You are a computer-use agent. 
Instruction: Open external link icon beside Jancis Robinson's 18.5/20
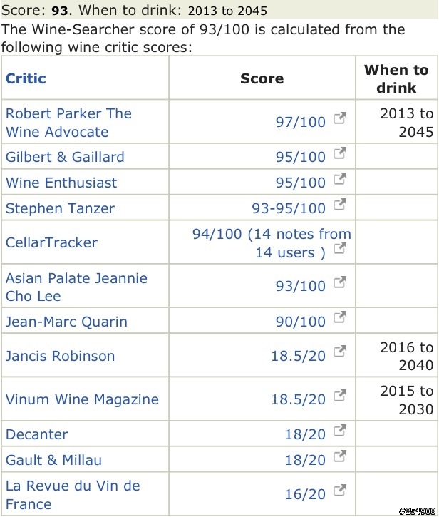click(340, 352)
